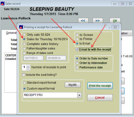Select Sales for Thursday 10/16/2014 option

pos(24,39)
